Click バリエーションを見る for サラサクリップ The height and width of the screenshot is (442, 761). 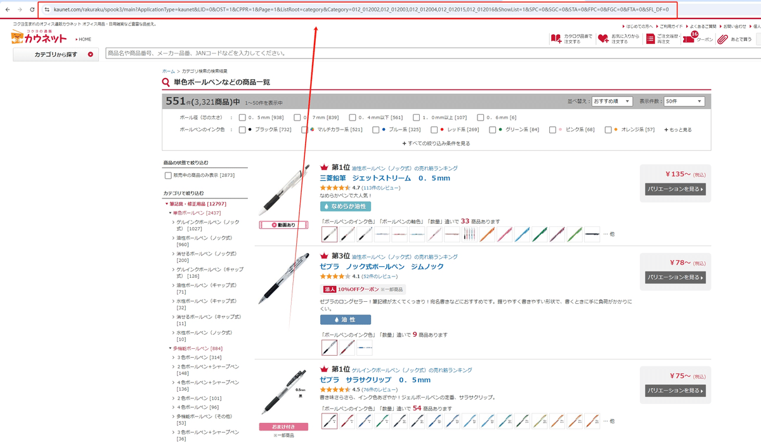(x=675, y=390)
